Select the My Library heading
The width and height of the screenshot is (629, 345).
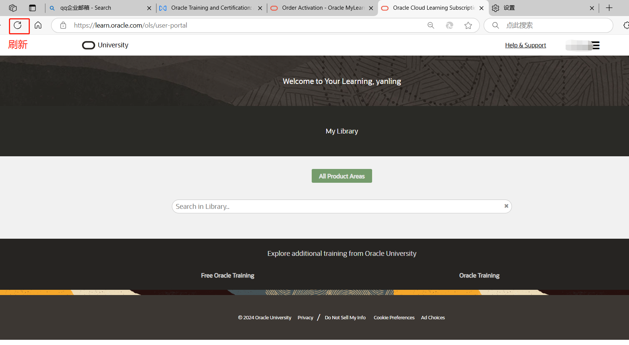[342, 131]
